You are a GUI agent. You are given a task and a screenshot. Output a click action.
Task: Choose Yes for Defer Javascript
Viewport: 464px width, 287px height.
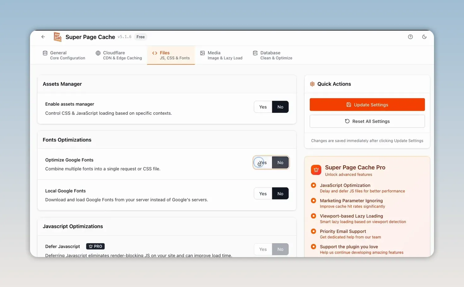(x=263, y=249)
